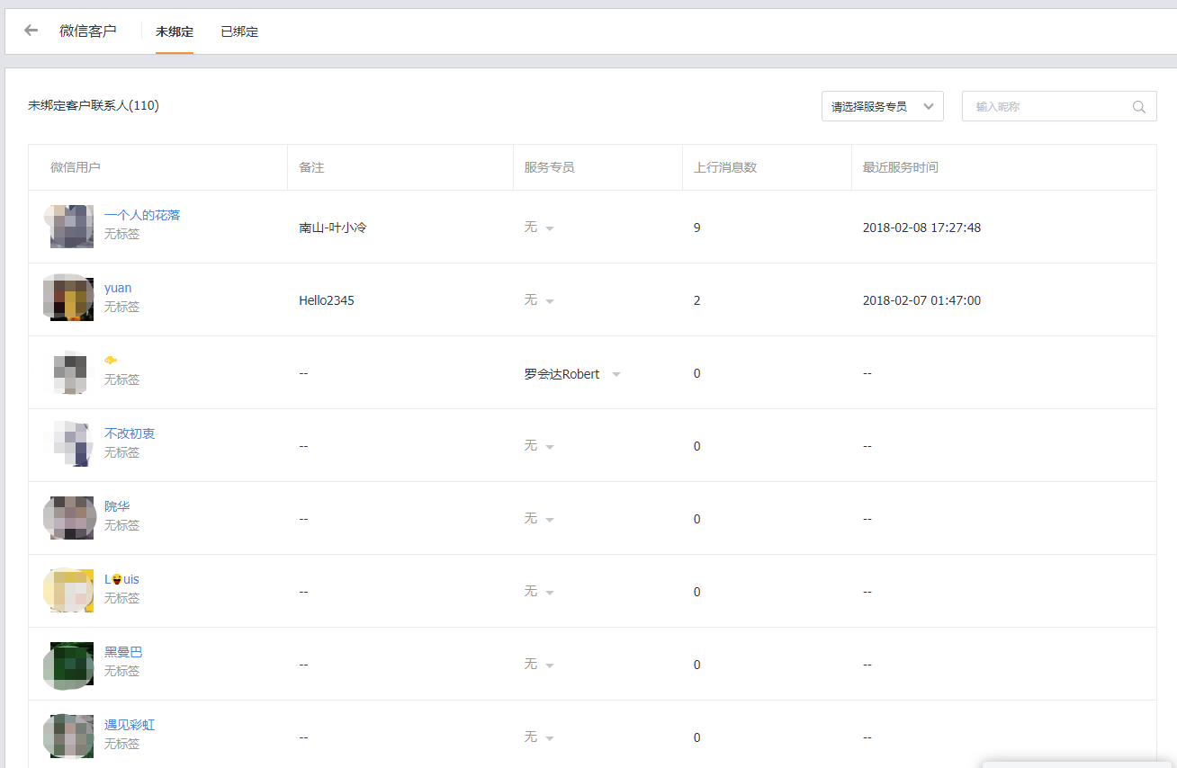
Task: Open the 请选择服务专员 dropdown
Action: coord(882,107)
